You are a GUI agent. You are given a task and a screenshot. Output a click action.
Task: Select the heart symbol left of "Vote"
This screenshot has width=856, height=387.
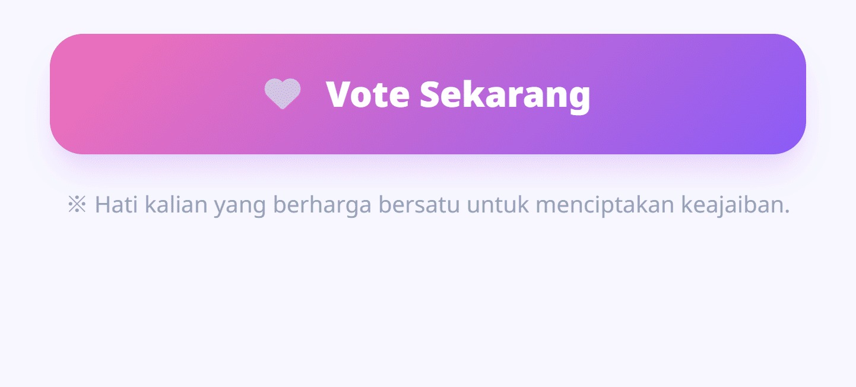pos(283,94)
